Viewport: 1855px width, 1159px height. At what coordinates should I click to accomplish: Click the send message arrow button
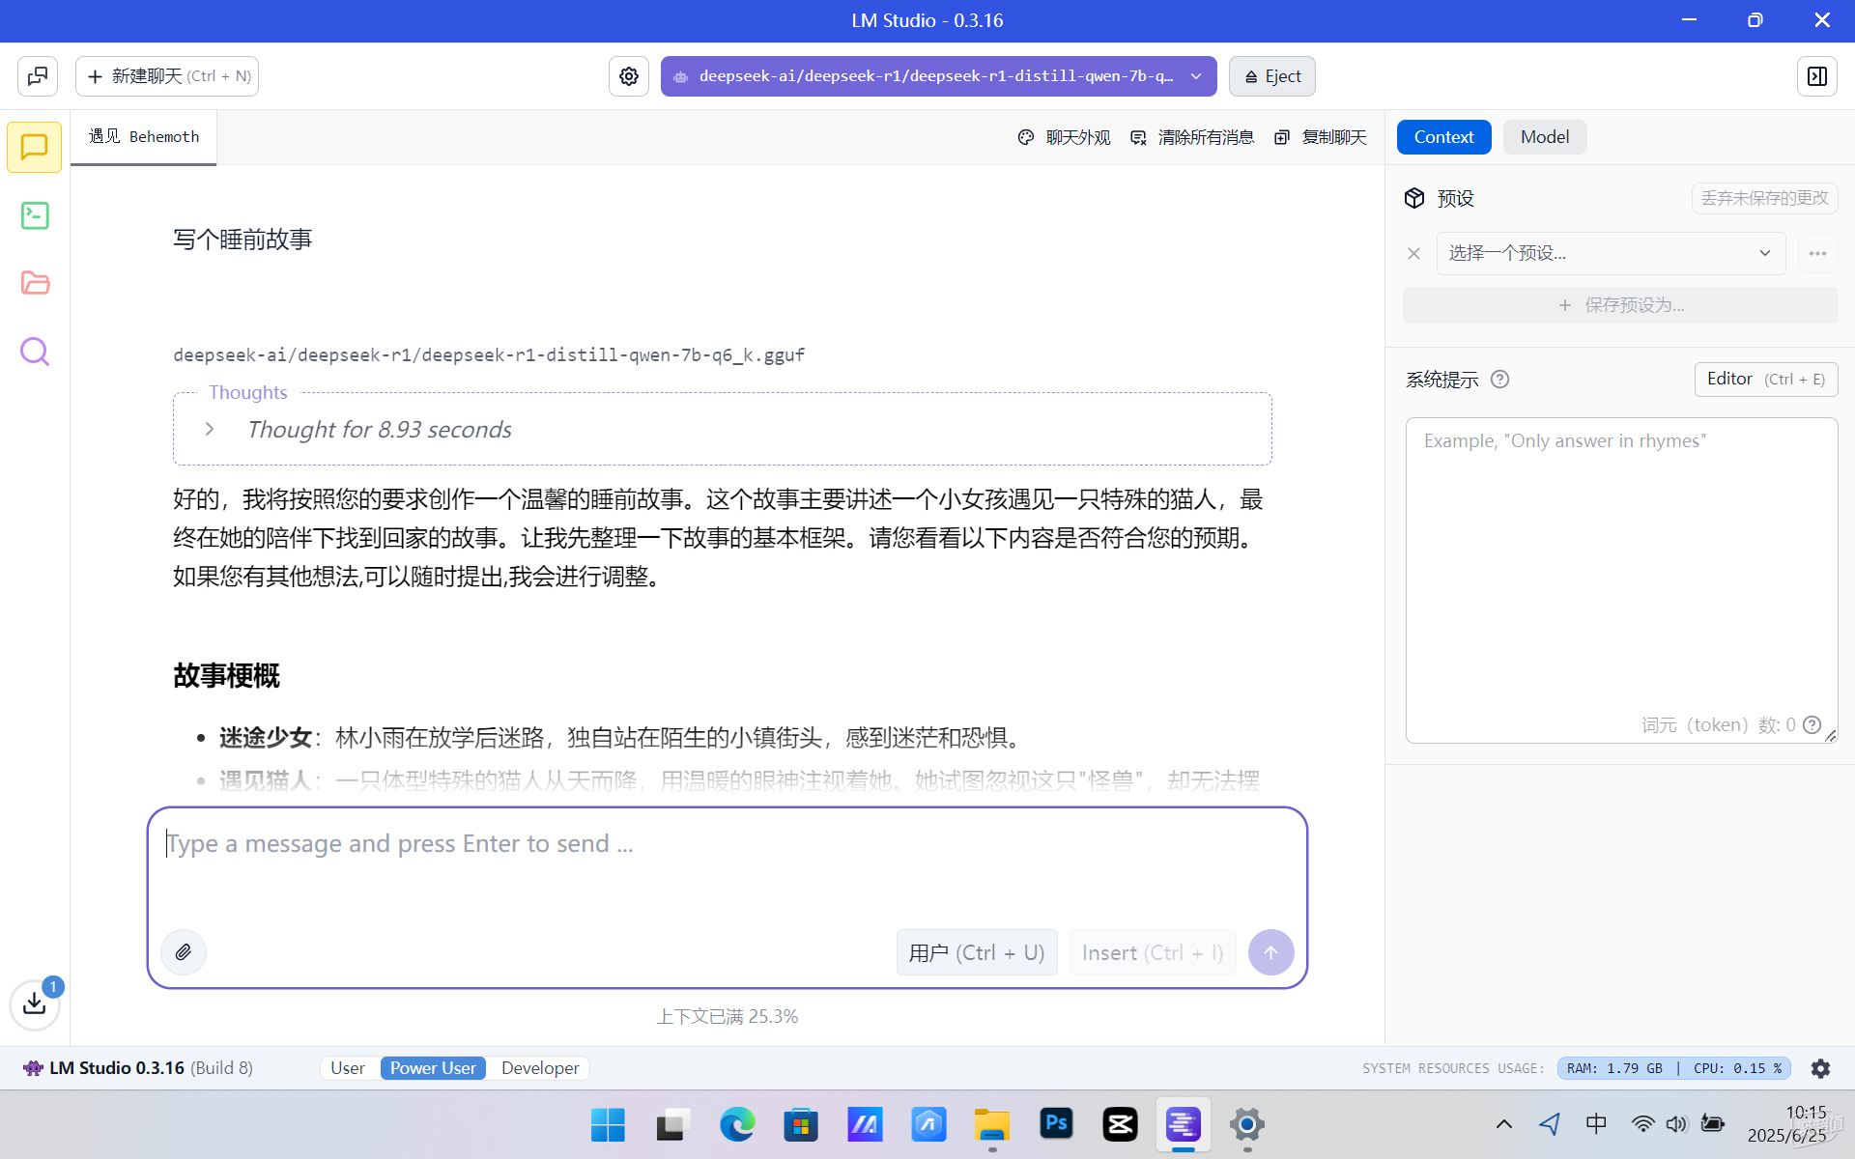(x=1271, y=952)
